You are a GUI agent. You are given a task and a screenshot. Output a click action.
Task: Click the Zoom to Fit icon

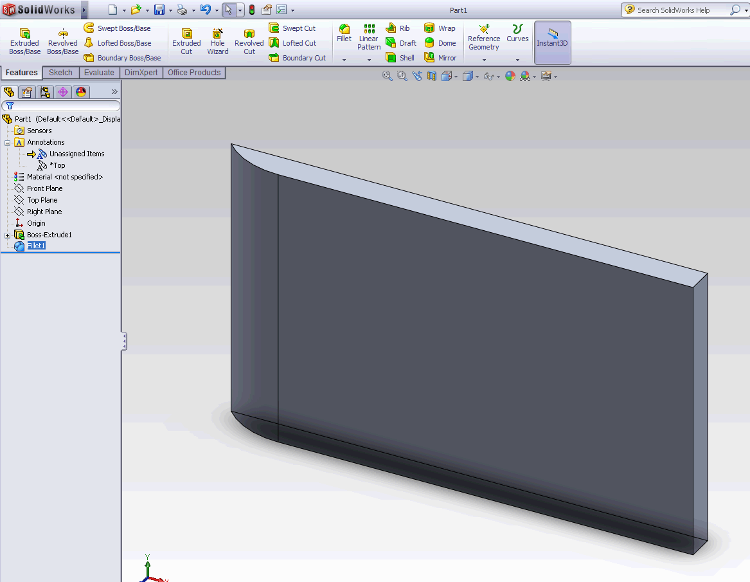point(388,76)
